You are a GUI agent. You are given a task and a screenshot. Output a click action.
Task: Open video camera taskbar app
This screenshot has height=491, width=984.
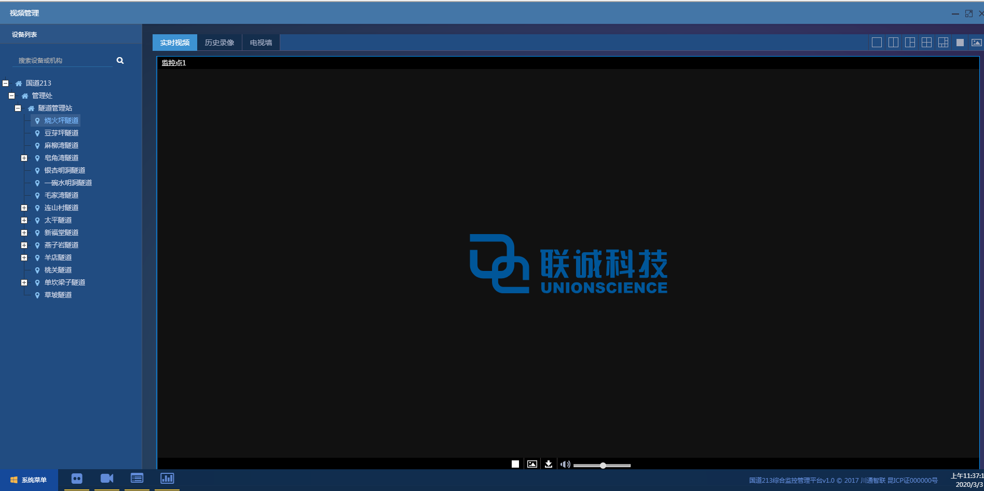click(x=107, y=479)
